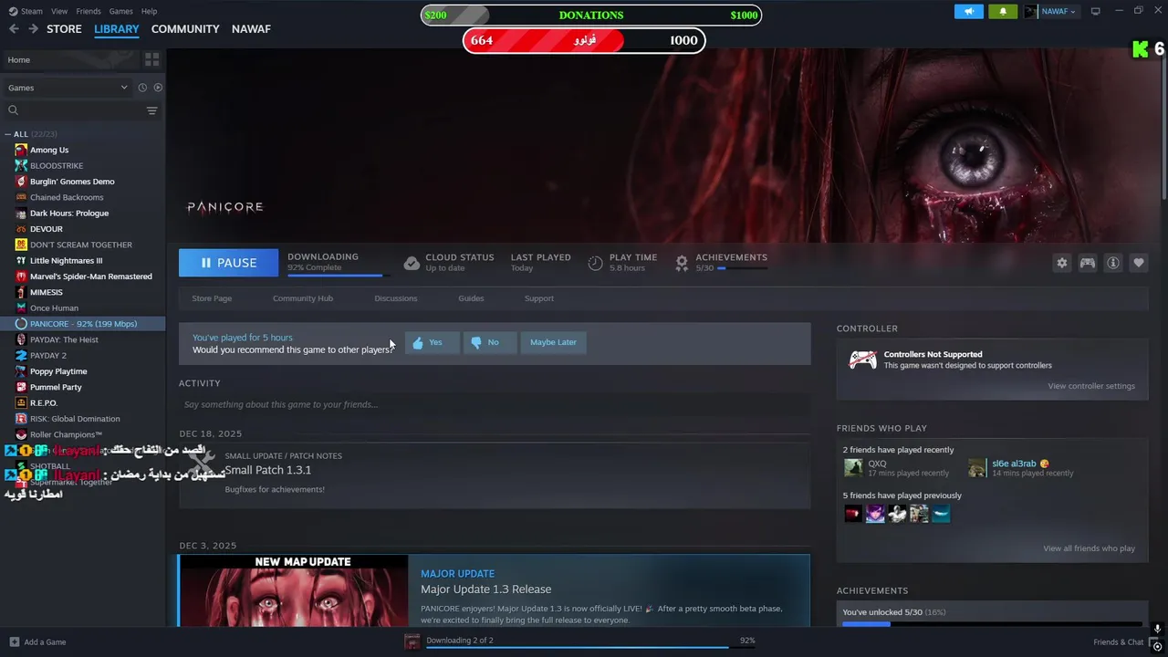Click the Cloud Status checkmark icon
The height and width of the screenshot is (657, 1168).
pyautogui.click(x=412, y=263)
